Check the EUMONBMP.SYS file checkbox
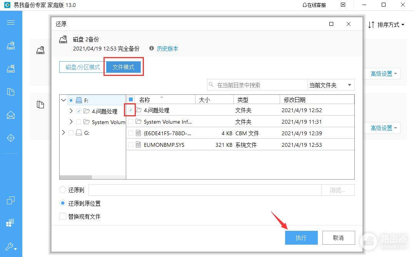The image size is (414, 257). point(131,145)
